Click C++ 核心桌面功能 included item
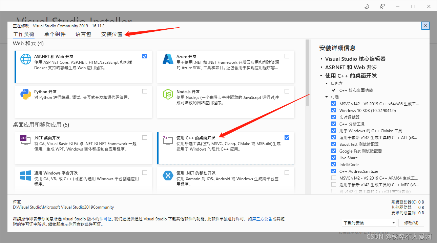Image resolution: width=437 pixels, height=243 pixels. 356,90
